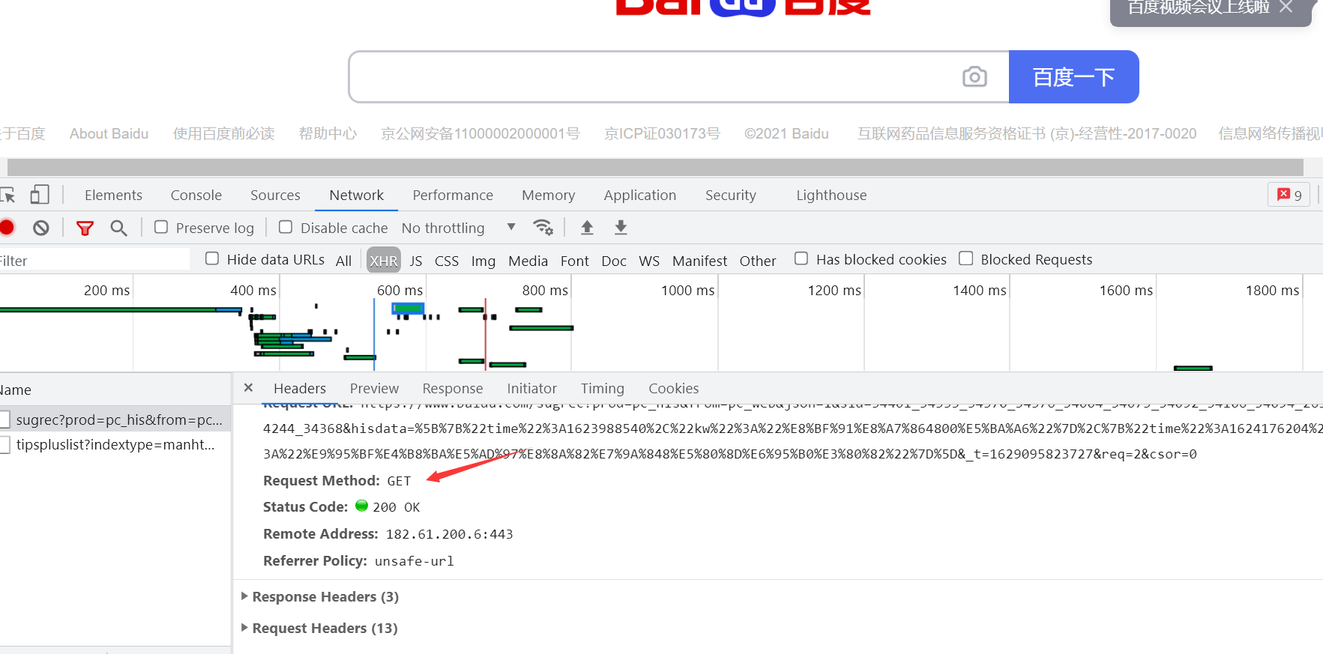
Task: Click the page horizontal scrollbar
Action: coord(655,167)
